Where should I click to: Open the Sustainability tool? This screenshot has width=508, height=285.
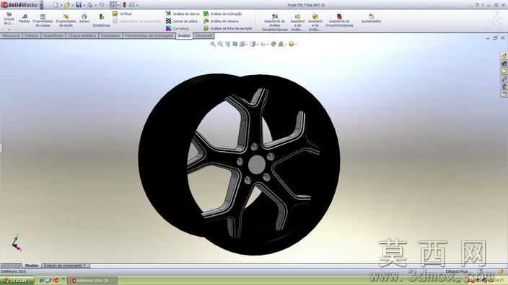point(372,19)
